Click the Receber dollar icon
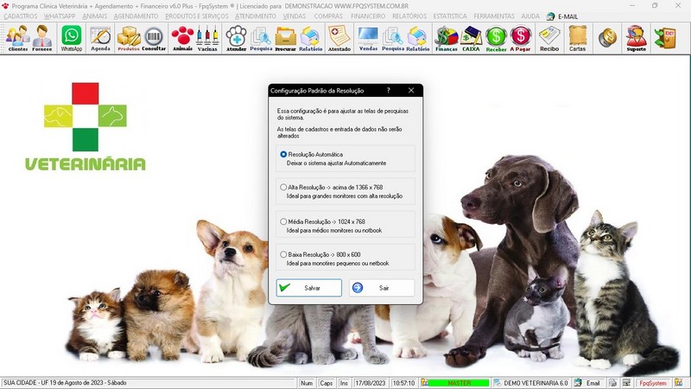 click(x=496, y=37)
